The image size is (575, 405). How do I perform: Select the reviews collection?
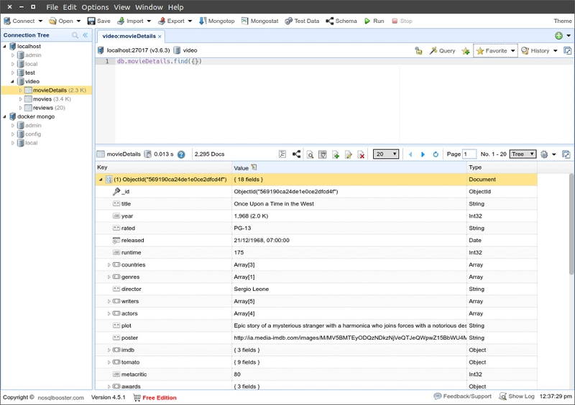coord(45,108)
